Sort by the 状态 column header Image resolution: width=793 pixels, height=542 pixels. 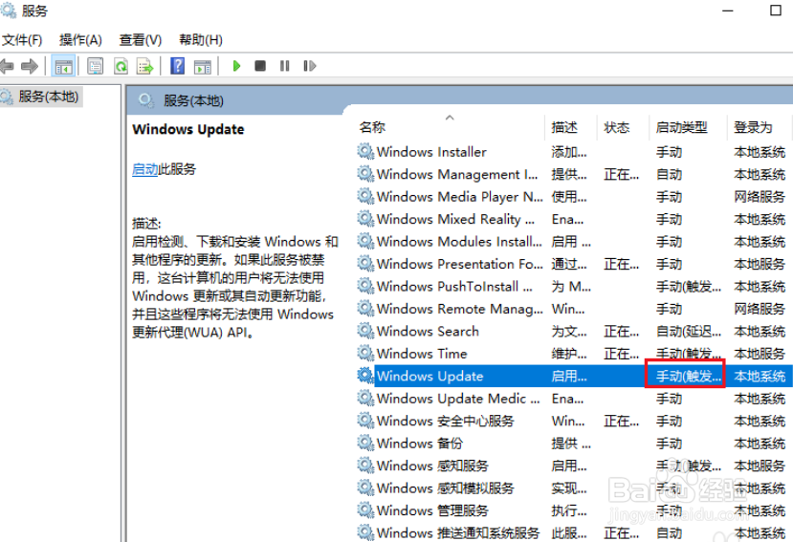tap(616, 127)
